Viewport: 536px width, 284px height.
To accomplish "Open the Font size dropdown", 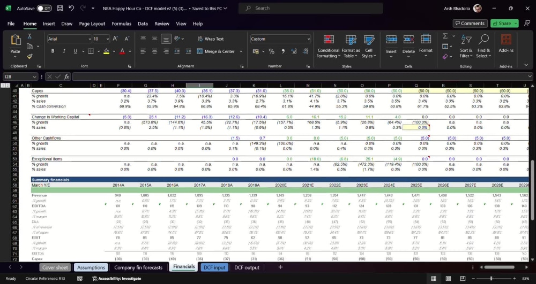I will [108, 39].
